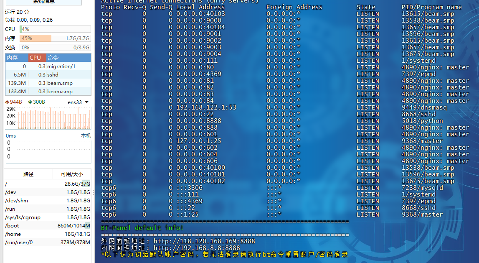The height and width of the screenshot is (263, 479).
Task: Select the /boot disk row
Action: pyautogui.click(x=48, y=226)
